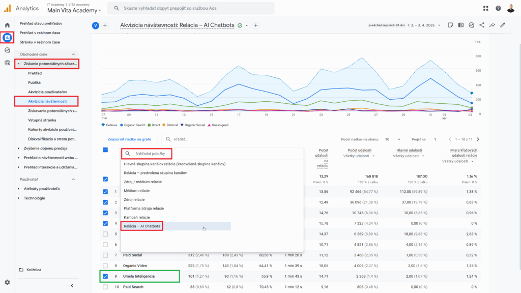This screenshot has height=293, width=521.
Task: Open the Google apps grid icon
Action: tap(486, 8)
